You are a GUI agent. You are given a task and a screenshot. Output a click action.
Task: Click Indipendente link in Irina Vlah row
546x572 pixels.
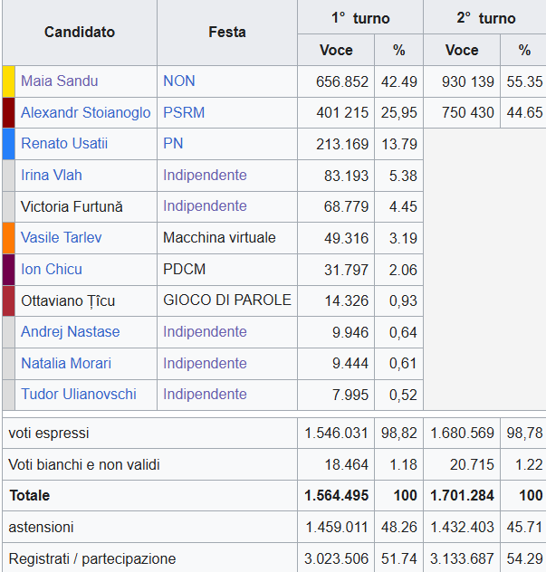click(205, 176)
